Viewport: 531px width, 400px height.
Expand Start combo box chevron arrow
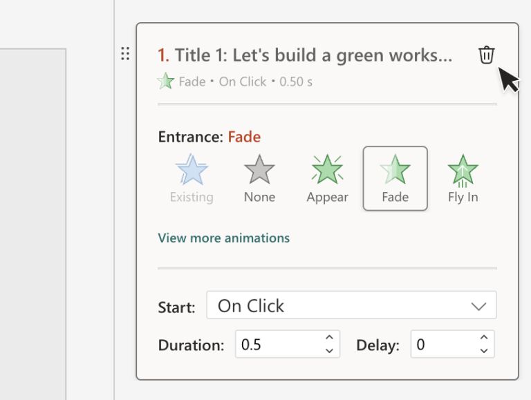coord(478,306)
